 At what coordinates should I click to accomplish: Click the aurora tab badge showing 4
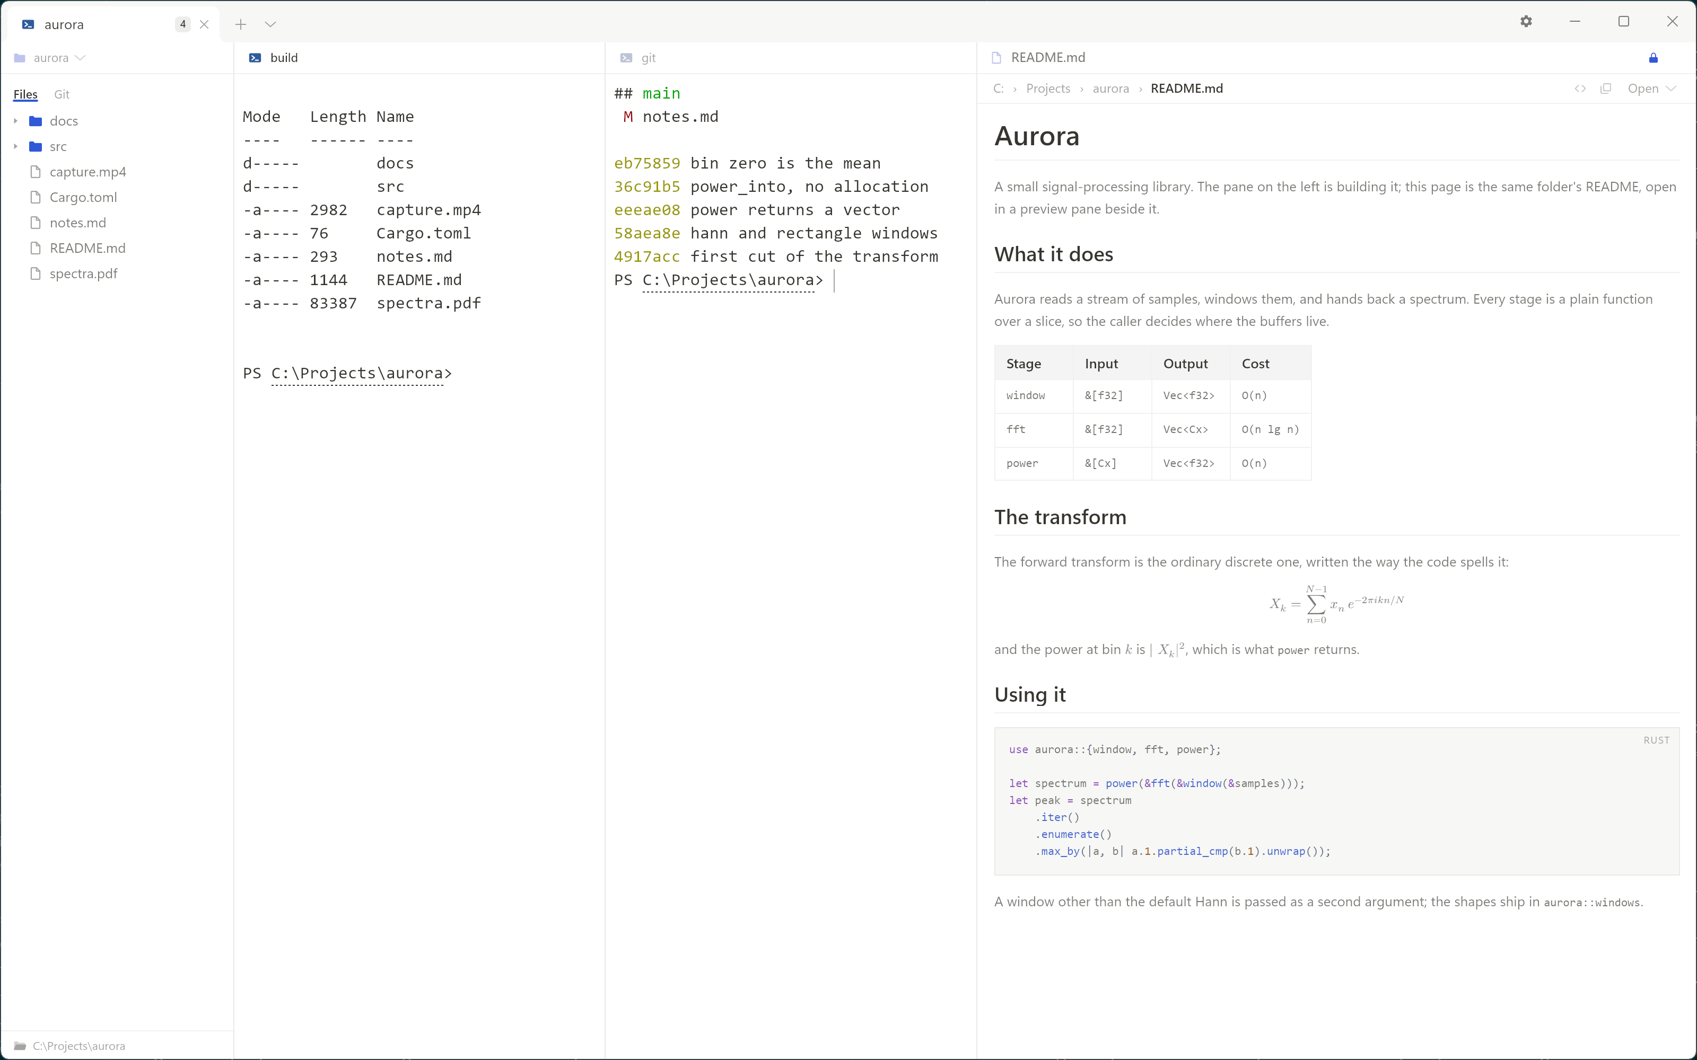click(183, 24)
